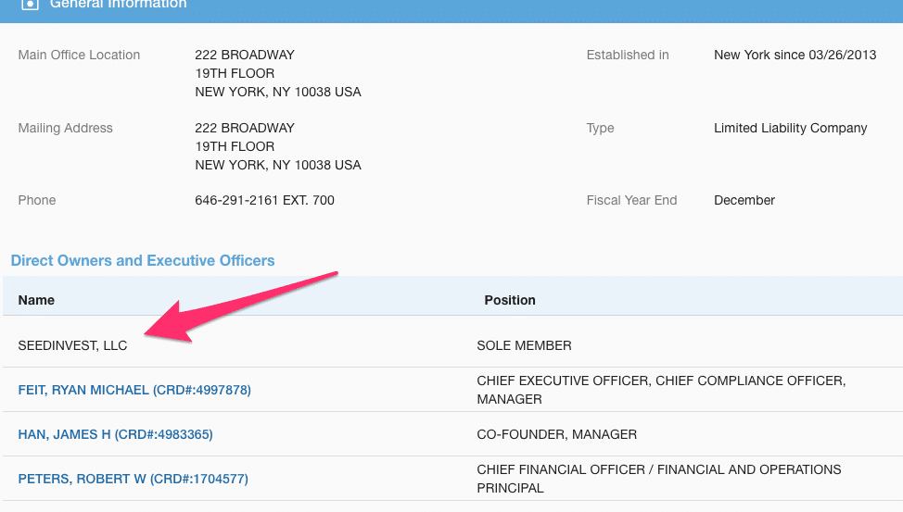The height and width of the screenshot is (512, 903).
Task: Click the SOLE MEMBER position cell
Action: [524, 345]
